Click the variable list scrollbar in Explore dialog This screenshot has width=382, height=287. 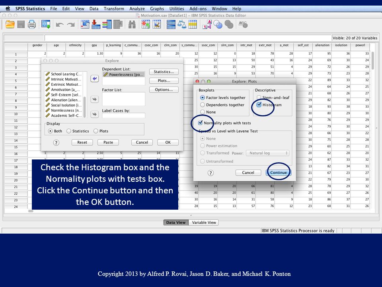coord(84,107)
